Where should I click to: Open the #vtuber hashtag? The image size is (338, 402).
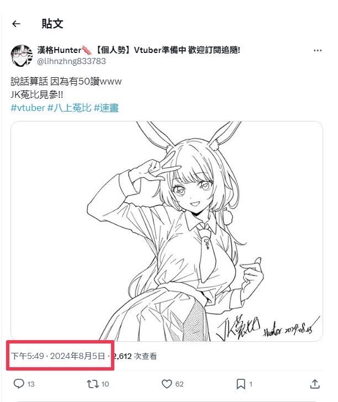(x=28, y=108)
